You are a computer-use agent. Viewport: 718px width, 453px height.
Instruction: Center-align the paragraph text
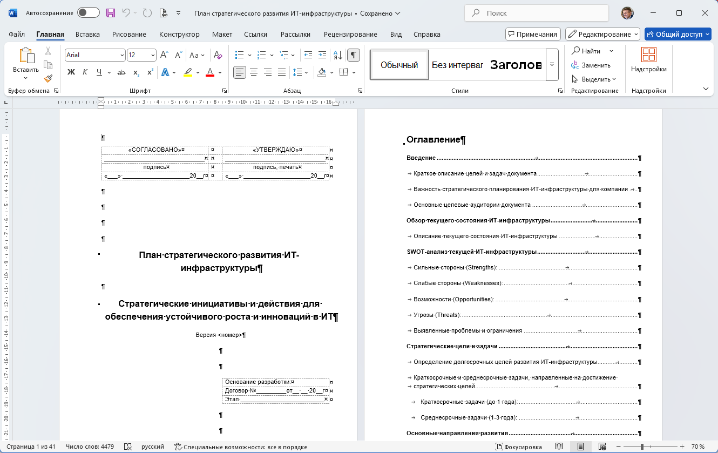click(254, 72)
